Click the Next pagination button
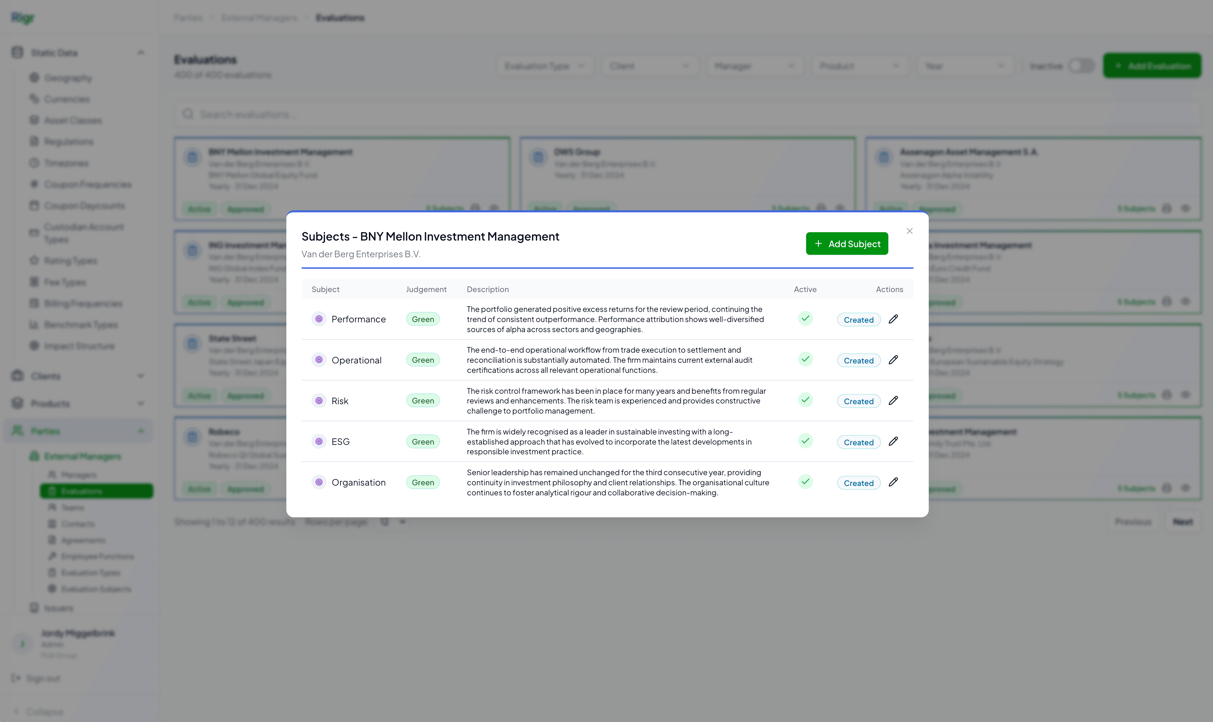This screenshot has width=1213, height=722. pos(1182,522)
